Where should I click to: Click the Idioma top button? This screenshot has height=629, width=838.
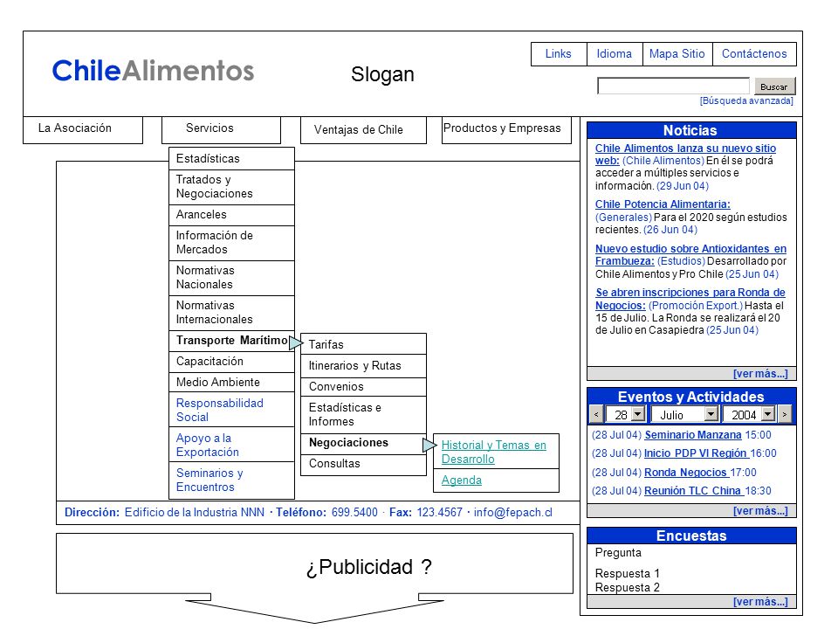click(x=615, y=54)
